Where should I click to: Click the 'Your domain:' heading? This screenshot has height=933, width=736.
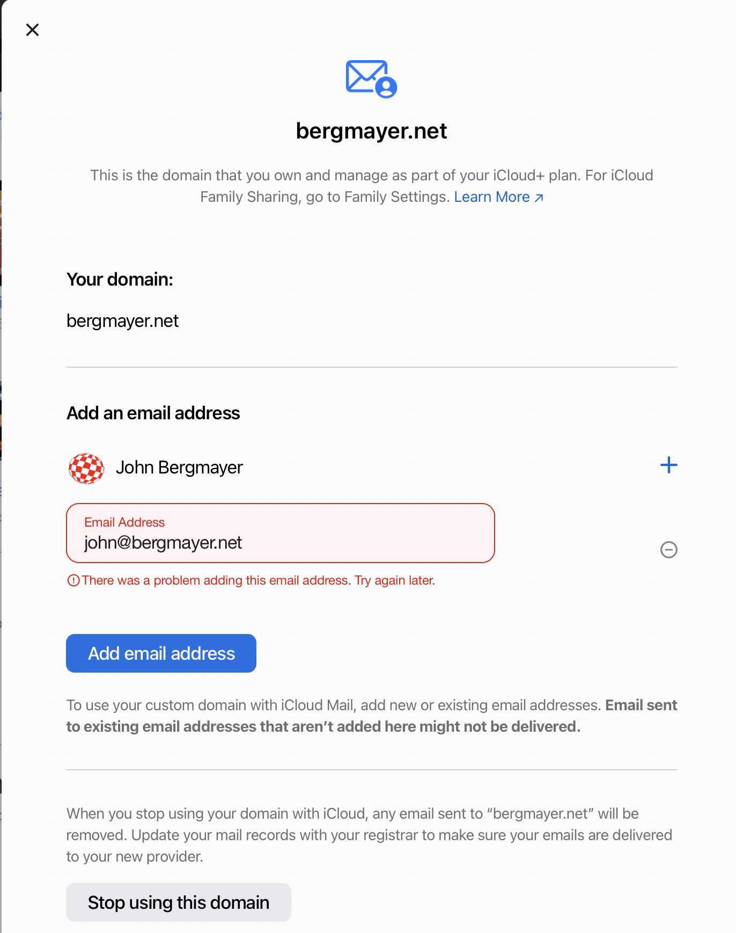pyautogui.click(x=120, y=280)
